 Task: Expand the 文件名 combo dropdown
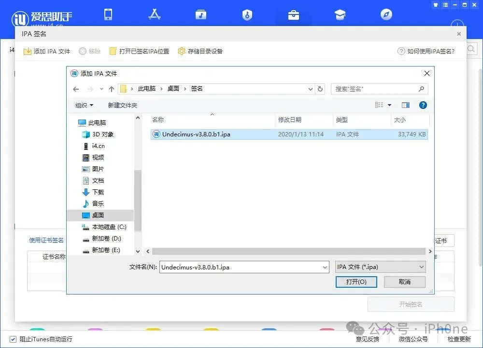(x=325, y=267)
